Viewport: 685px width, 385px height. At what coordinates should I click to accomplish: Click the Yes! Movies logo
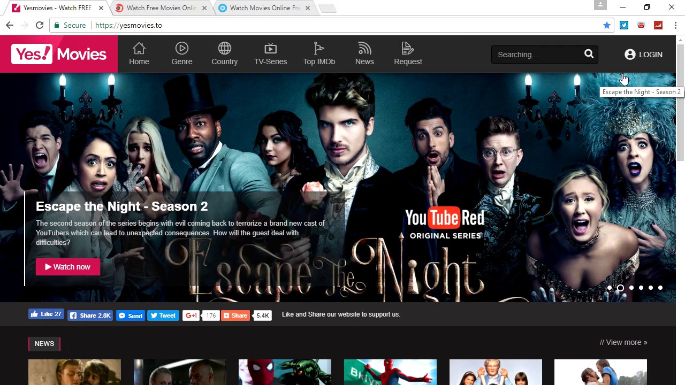59,54
